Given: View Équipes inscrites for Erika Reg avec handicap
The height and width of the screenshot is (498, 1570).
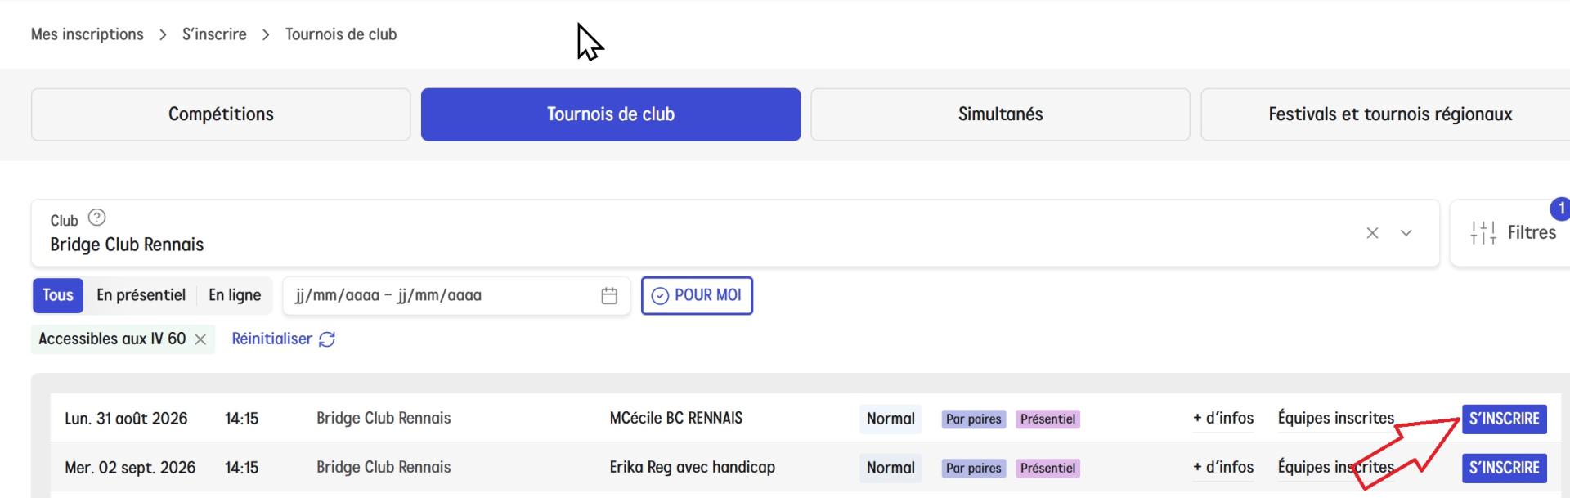Looking at the screenshot, I should click(1336, 468).
